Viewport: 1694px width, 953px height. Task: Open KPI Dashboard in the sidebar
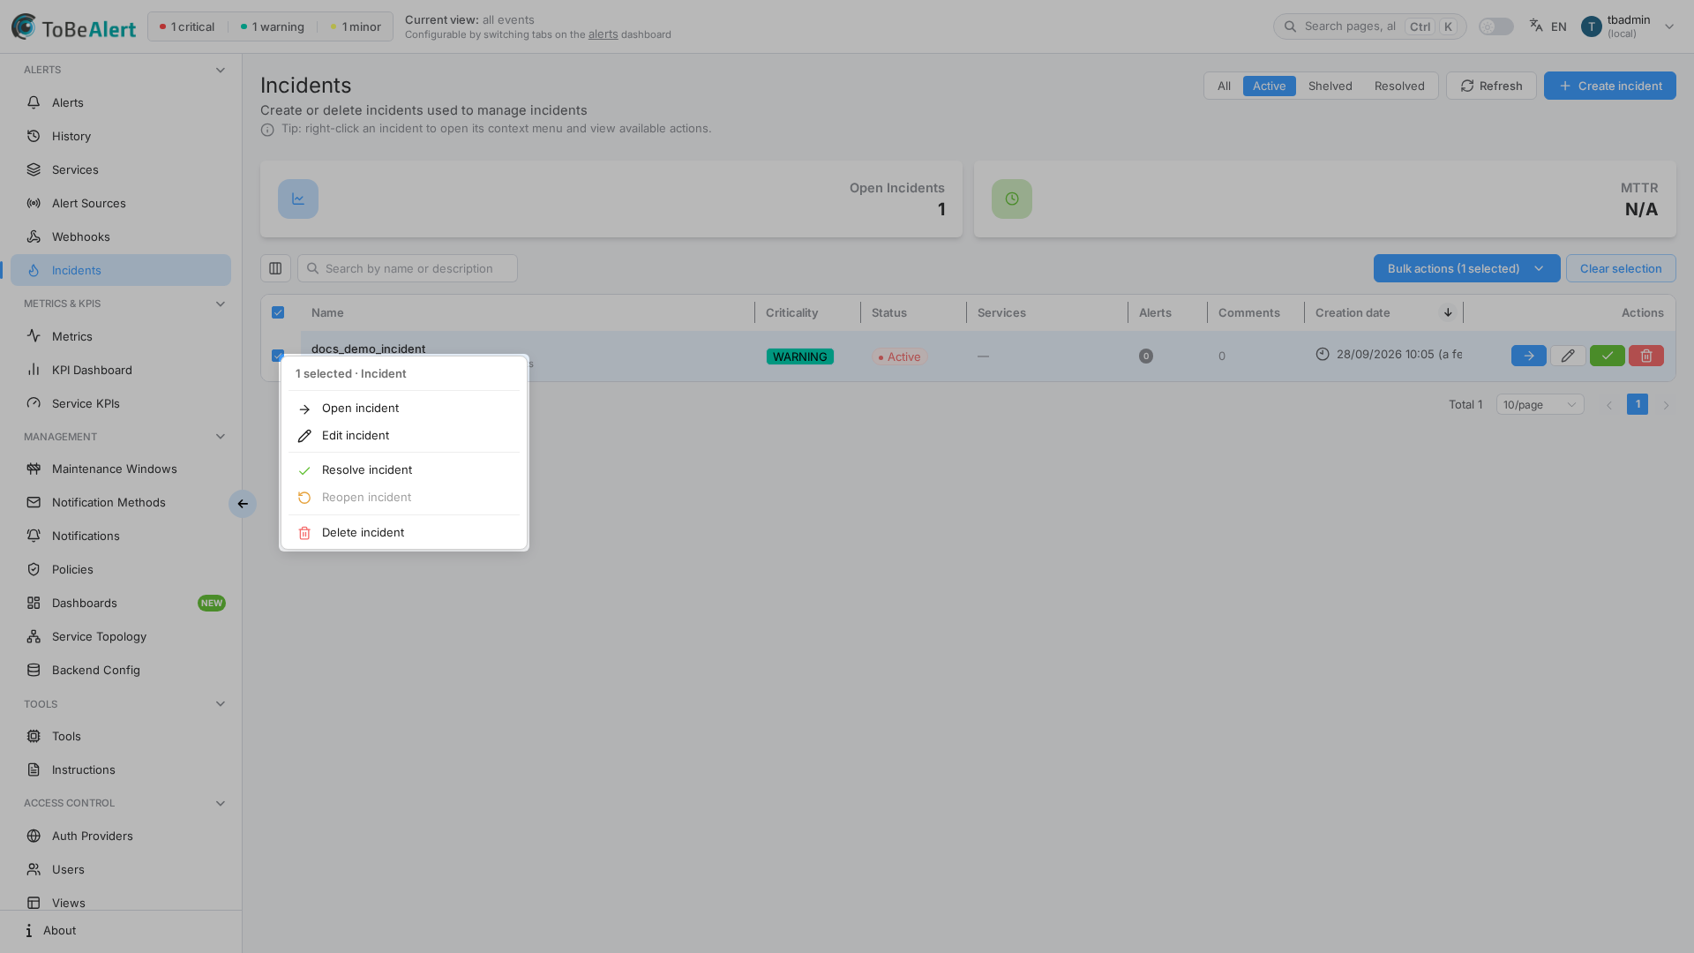(x=121, y=370)
